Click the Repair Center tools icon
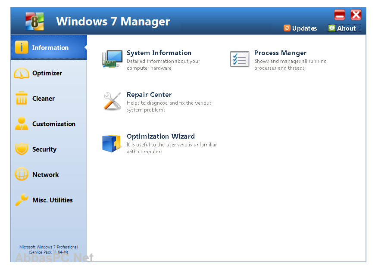This screenshot has width=375, height=273. coord(112,101)
